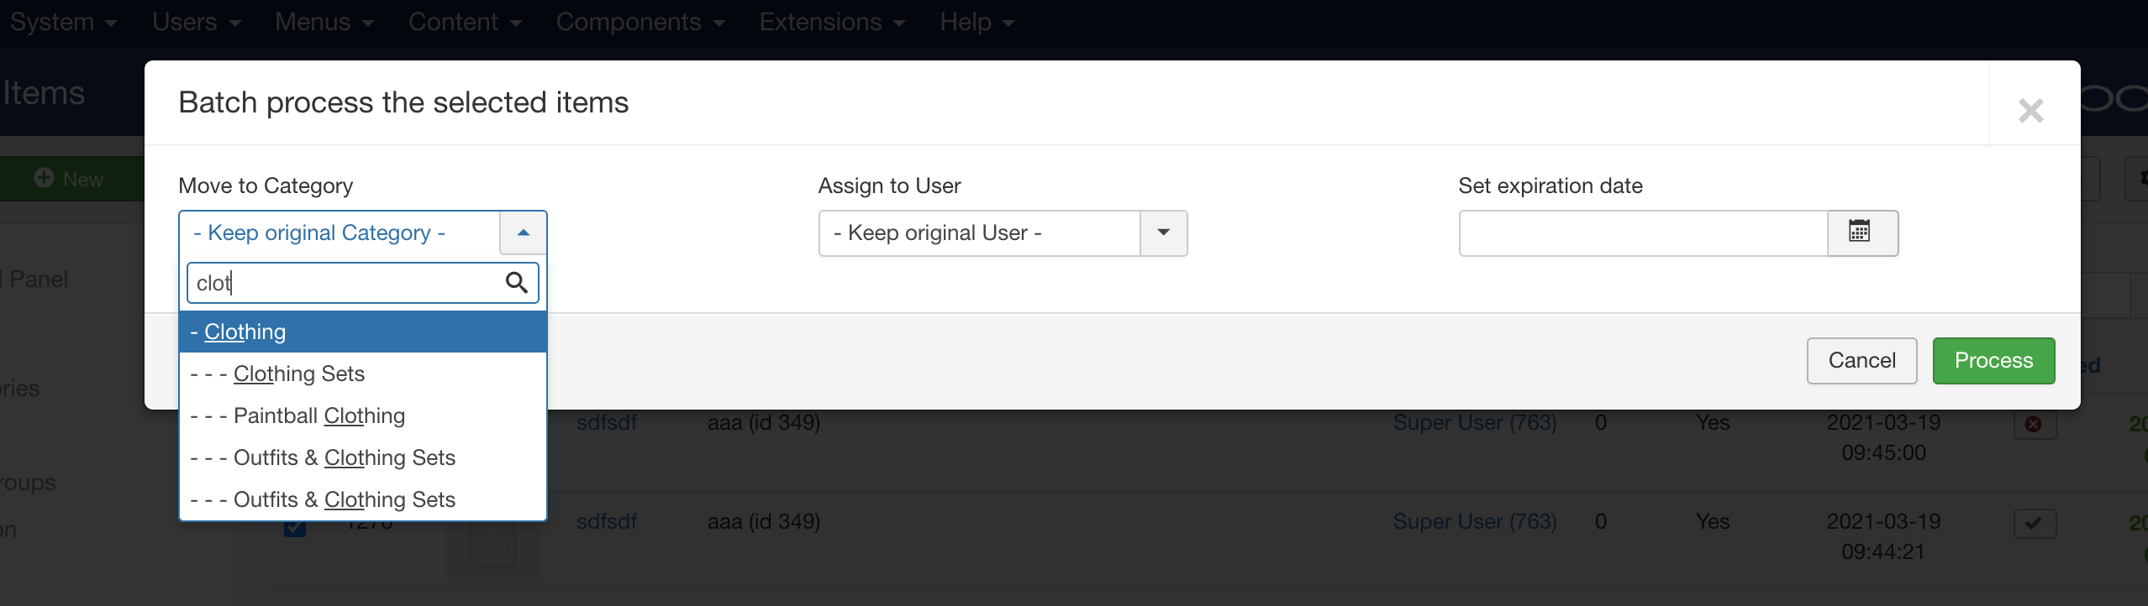Open the calendar picker for expiration date

(x=1862, y=232)
